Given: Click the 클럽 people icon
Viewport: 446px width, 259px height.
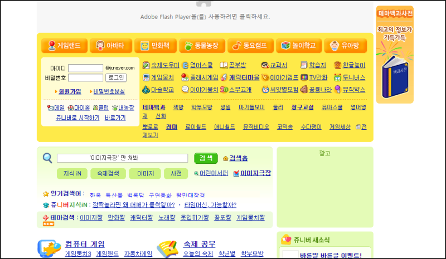Looking at the screenshot, I should (x=95, y=107).
